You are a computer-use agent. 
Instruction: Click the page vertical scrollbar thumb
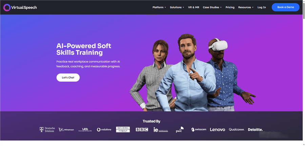pyautogui.click(x=304, y=11)
